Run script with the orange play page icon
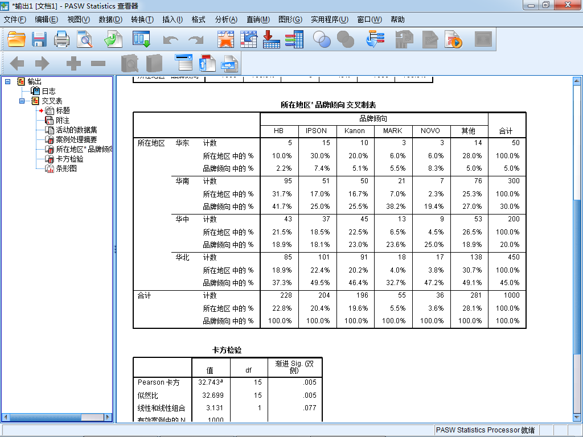The width and height of the screenshot is (583, 437). click(x=453, y=39)
